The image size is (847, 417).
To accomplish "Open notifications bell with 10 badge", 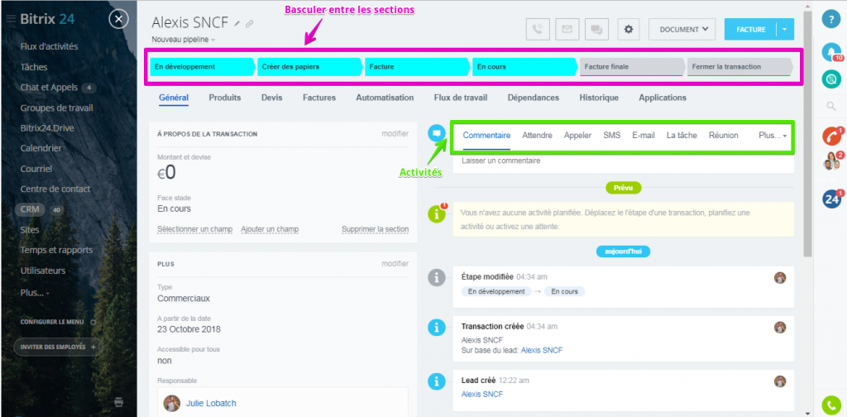I will click(x=830, y=52).
